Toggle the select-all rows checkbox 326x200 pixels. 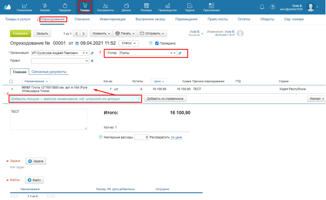[x=11, y=81]
